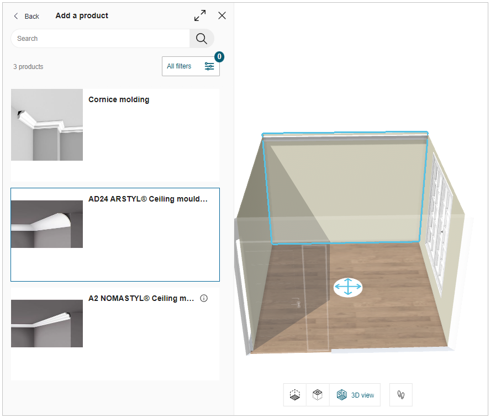Image resolution: width=490 pixels, height=418 pixels.
Task: Activate the 3D view mode
Action: (355, 395)
